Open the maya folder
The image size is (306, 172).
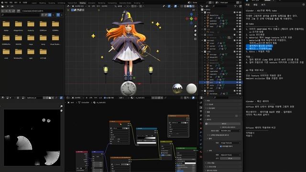pos(31,40)
